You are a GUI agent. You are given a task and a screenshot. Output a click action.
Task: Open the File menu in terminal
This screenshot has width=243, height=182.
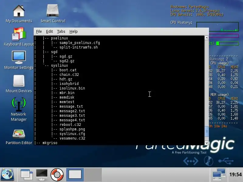[x=39, y=32]
